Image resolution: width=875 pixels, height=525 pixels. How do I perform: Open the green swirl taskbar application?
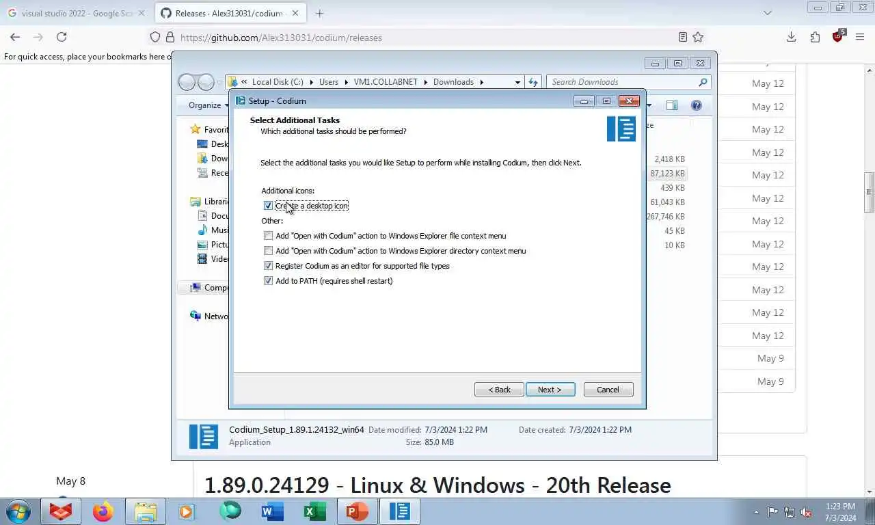pos(230,511)
